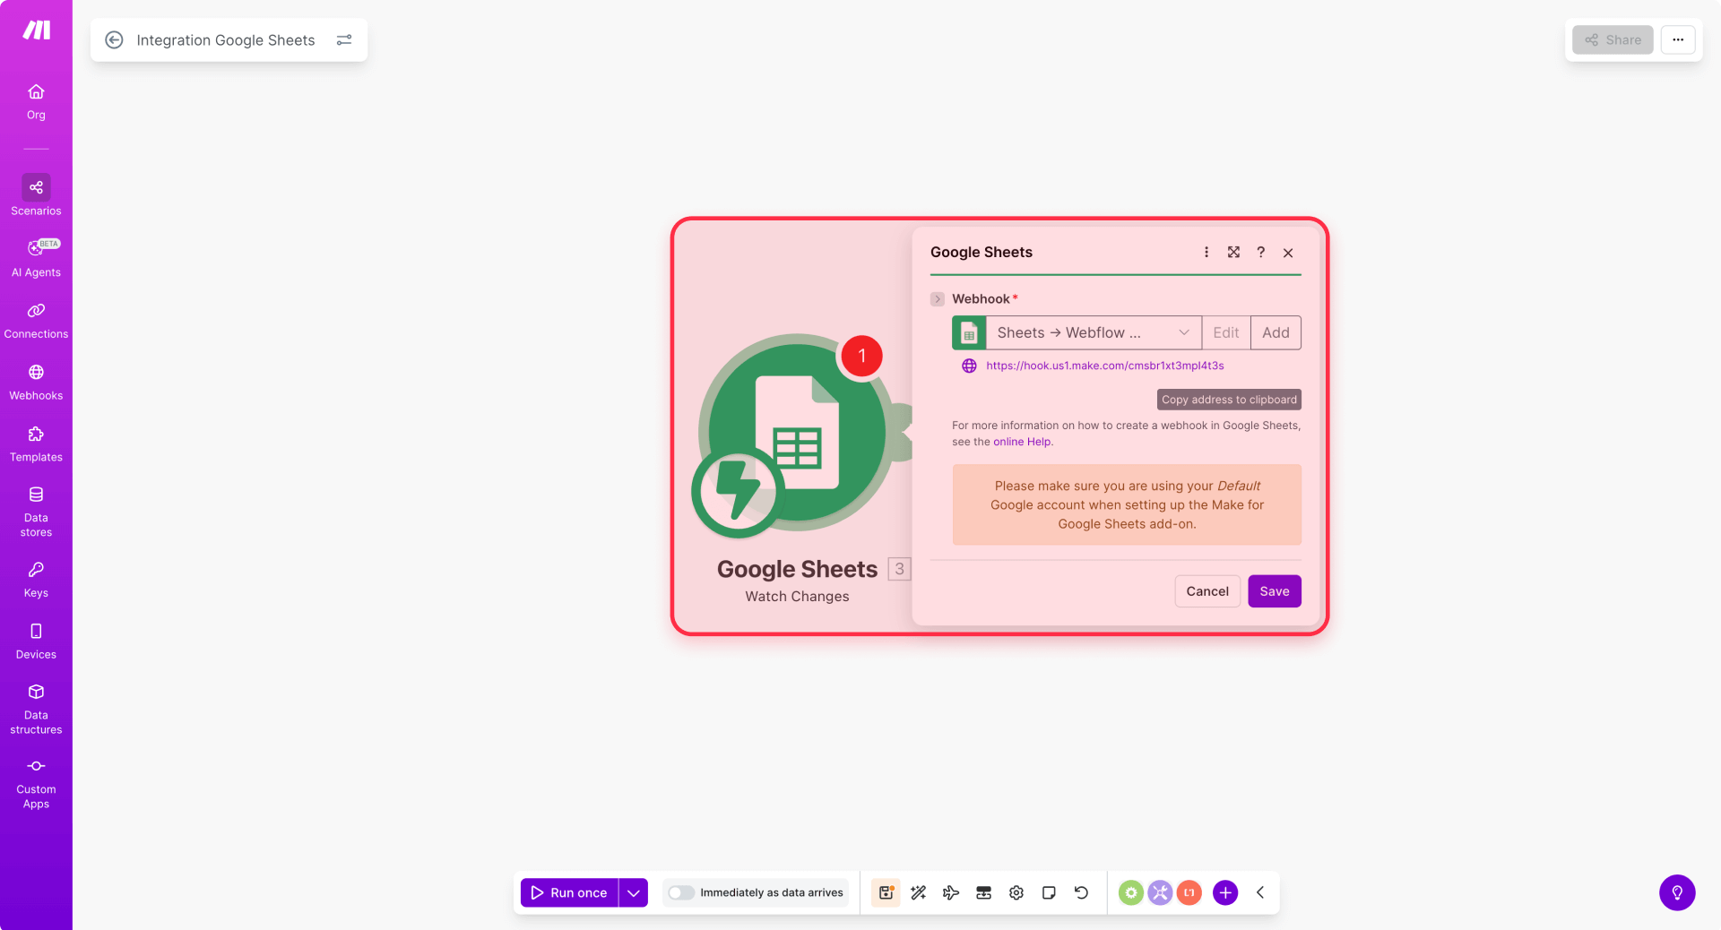Open scenario settings via the gear icon
The width and height of the screenshot is (1721, 930).
coord(1016,892)
